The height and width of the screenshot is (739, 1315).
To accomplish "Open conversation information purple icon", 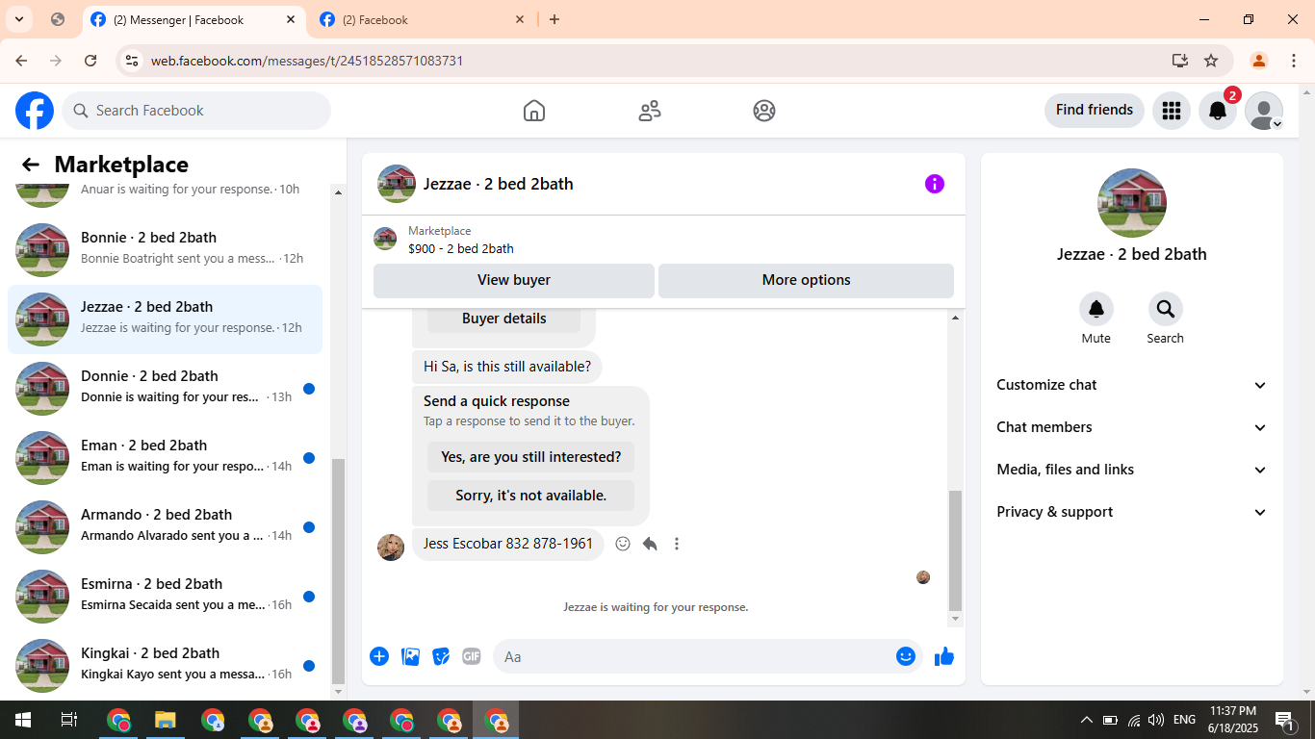I will click(x=935, y=184).
